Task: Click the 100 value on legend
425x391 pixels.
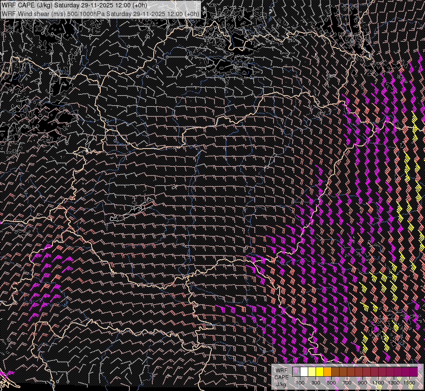Action: click(x=300, y=383)
